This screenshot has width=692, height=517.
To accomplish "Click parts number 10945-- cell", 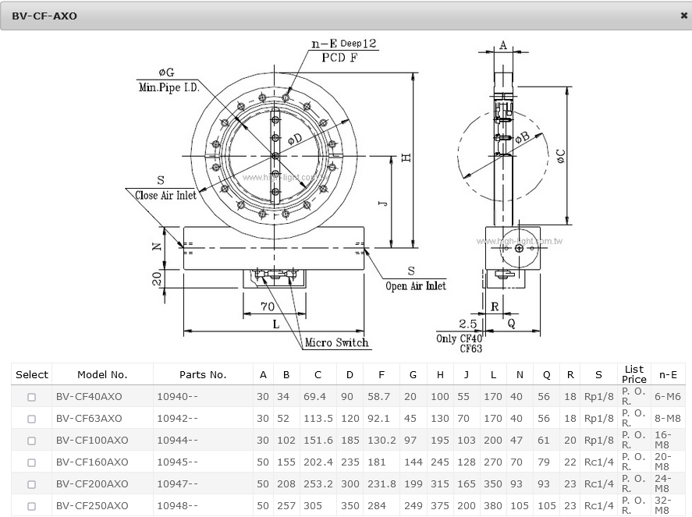I will click(178, 462).
